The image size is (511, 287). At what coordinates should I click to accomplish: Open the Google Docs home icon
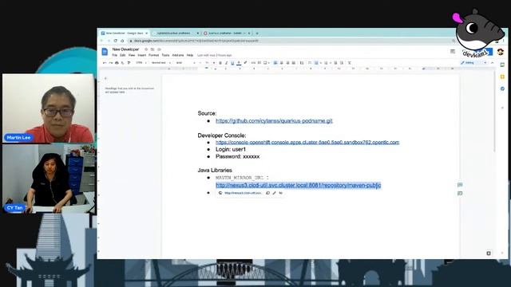105,52
